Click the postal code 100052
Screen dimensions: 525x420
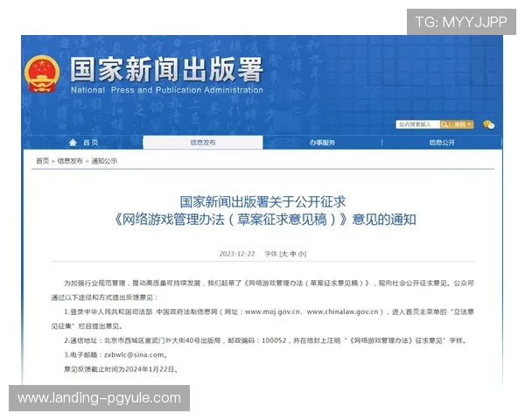pos(274,340)
